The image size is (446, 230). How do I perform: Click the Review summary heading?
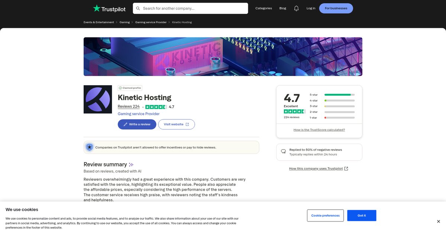[105, 164]
